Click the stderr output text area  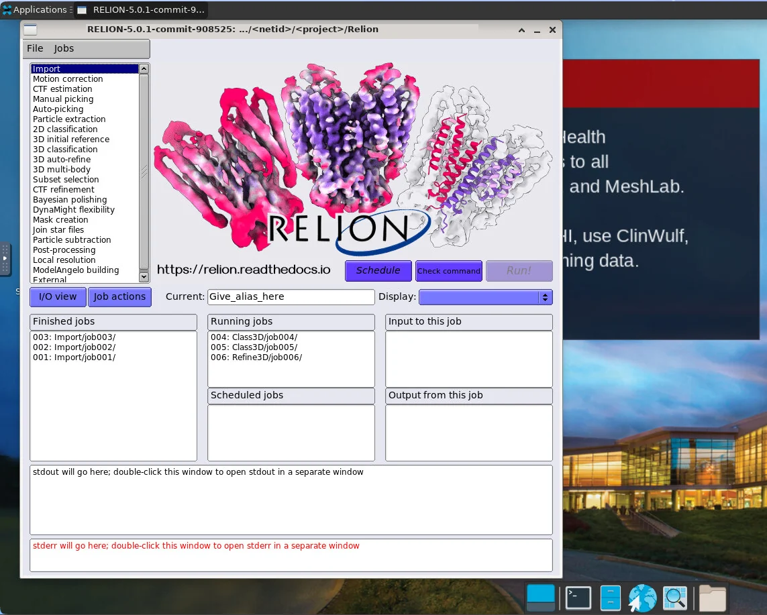[291, 555]
